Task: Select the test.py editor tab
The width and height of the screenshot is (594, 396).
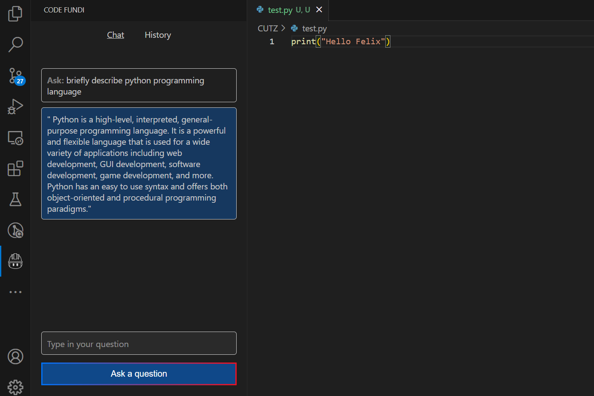Action: [x=280, y=10]
